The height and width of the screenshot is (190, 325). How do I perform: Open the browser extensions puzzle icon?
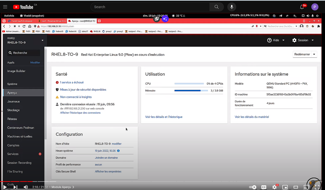(319, 26)
